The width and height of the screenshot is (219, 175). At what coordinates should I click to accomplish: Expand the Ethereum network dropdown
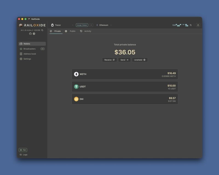click(104, 25)
